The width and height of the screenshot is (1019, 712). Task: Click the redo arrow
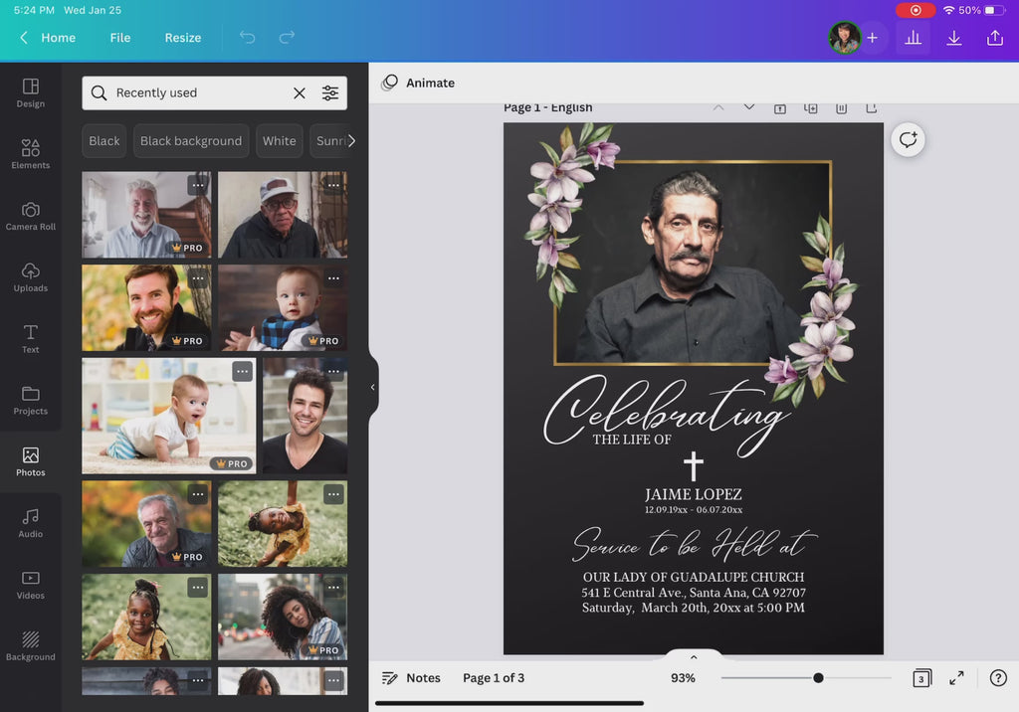pyautogui.click(x=287, y=37)
